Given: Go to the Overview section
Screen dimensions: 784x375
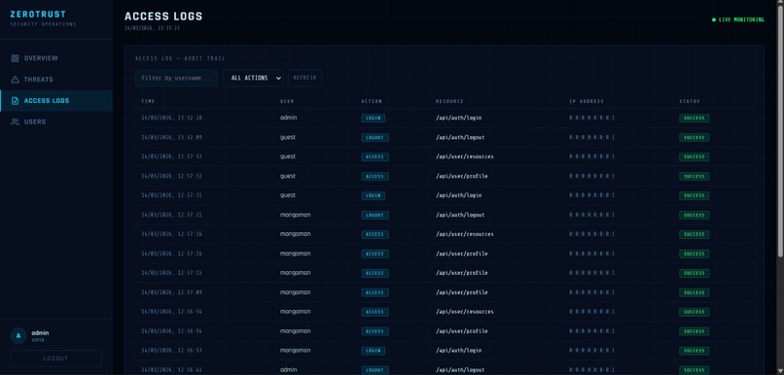Looking at the screenshot, I should pyautogui.click(x=56, y=58).
